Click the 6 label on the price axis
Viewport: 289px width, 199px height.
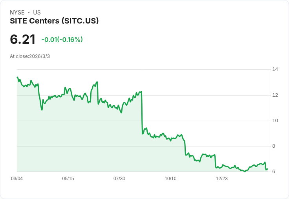point(274,172)
